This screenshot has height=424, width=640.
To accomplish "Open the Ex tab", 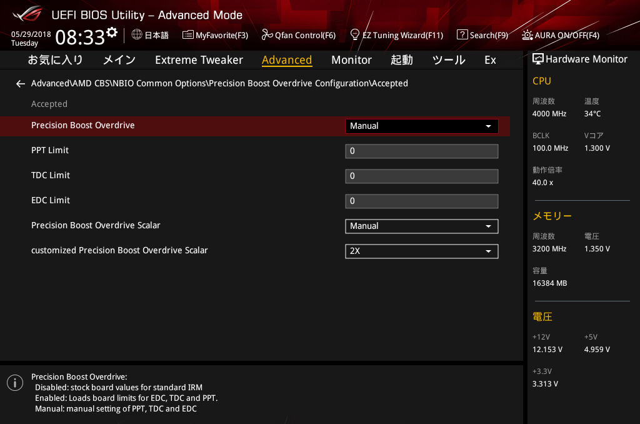I will tap(490, 60).
